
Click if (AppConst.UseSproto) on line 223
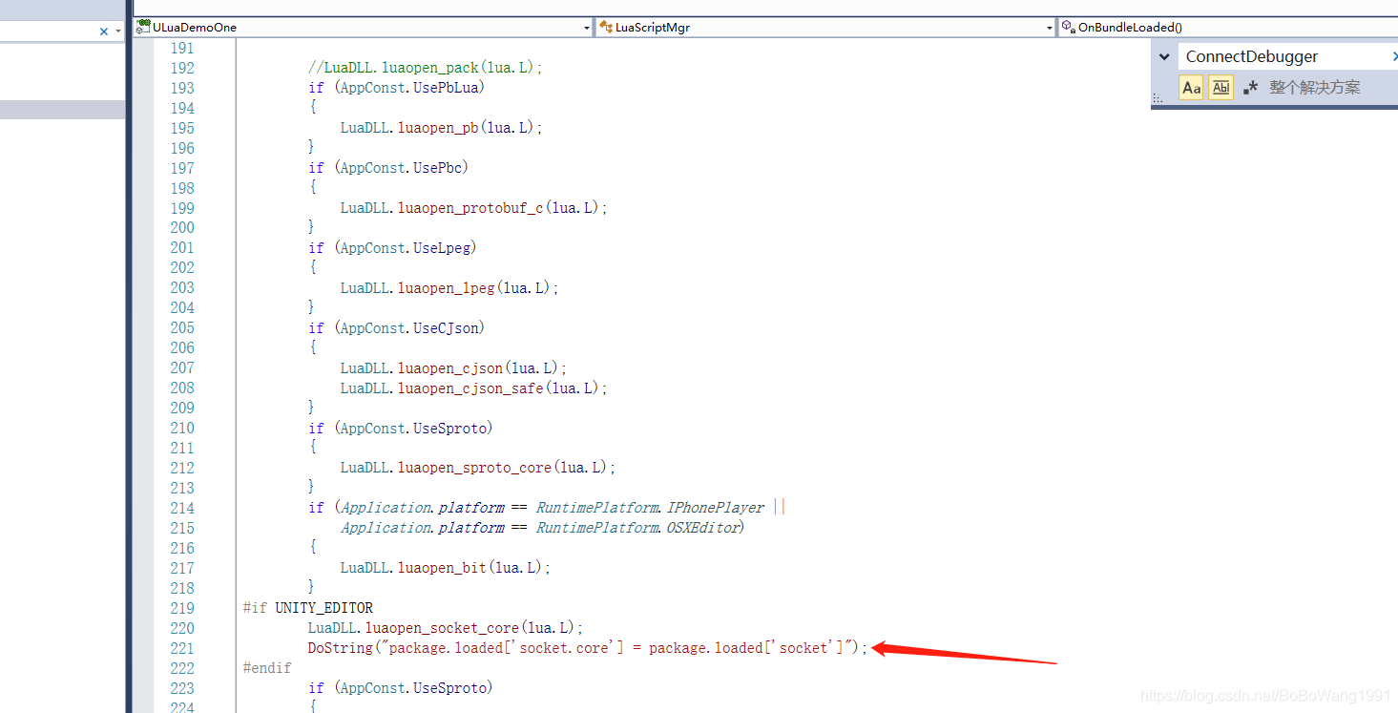point(400,688)
